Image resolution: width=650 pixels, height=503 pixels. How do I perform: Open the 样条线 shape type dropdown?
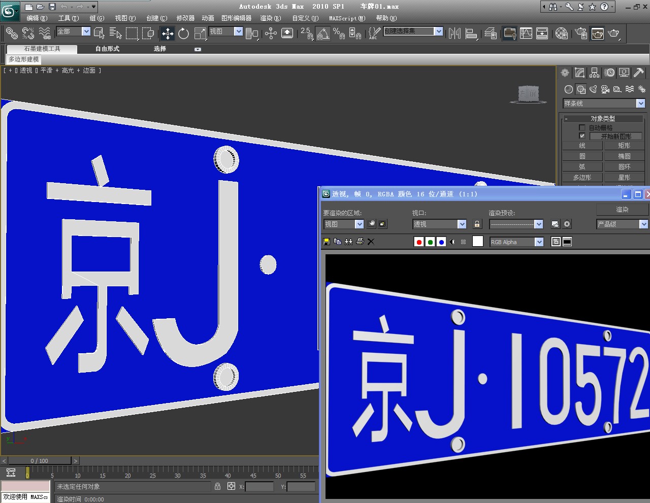(x=640, y=104)
